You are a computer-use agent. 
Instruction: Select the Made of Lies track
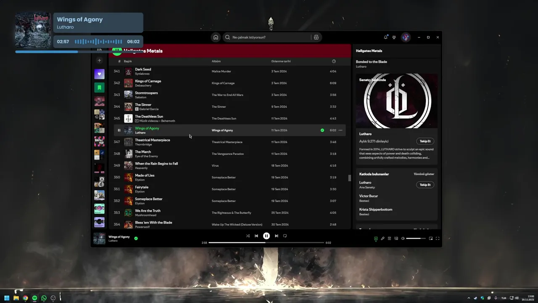145,175
